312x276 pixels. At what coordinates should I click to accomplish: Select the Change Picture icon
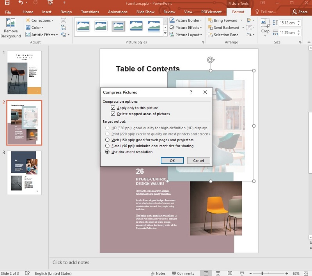pos(63,27)
